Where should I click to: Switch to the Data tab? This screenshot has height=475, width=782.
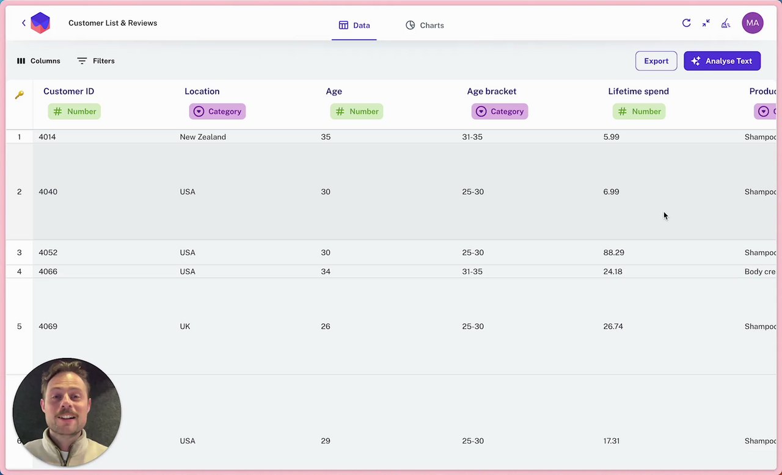click(354, 26)
